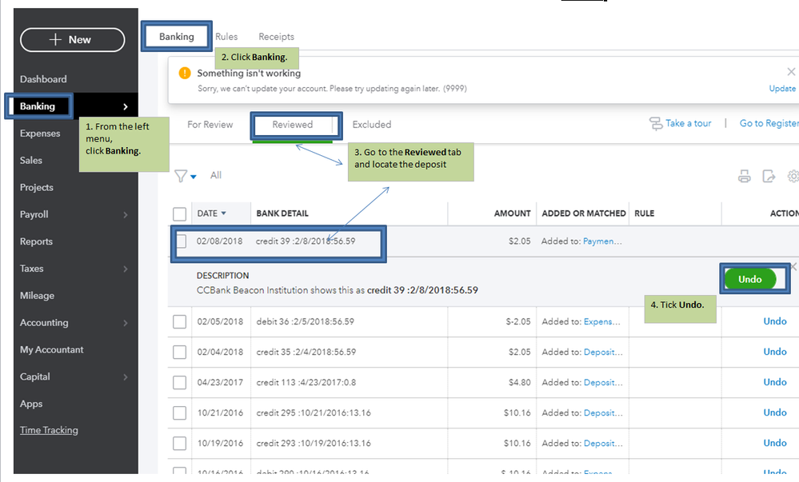This screenshot has width=799, height=482.
Task: Open the table settings gear
Action: (793, 177)
